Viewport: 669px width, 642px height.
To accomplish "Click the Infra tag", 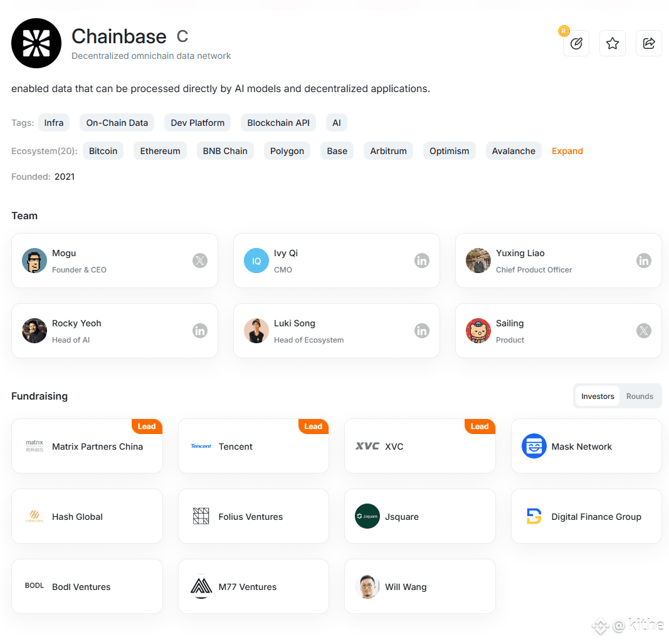I will point(54,123).
